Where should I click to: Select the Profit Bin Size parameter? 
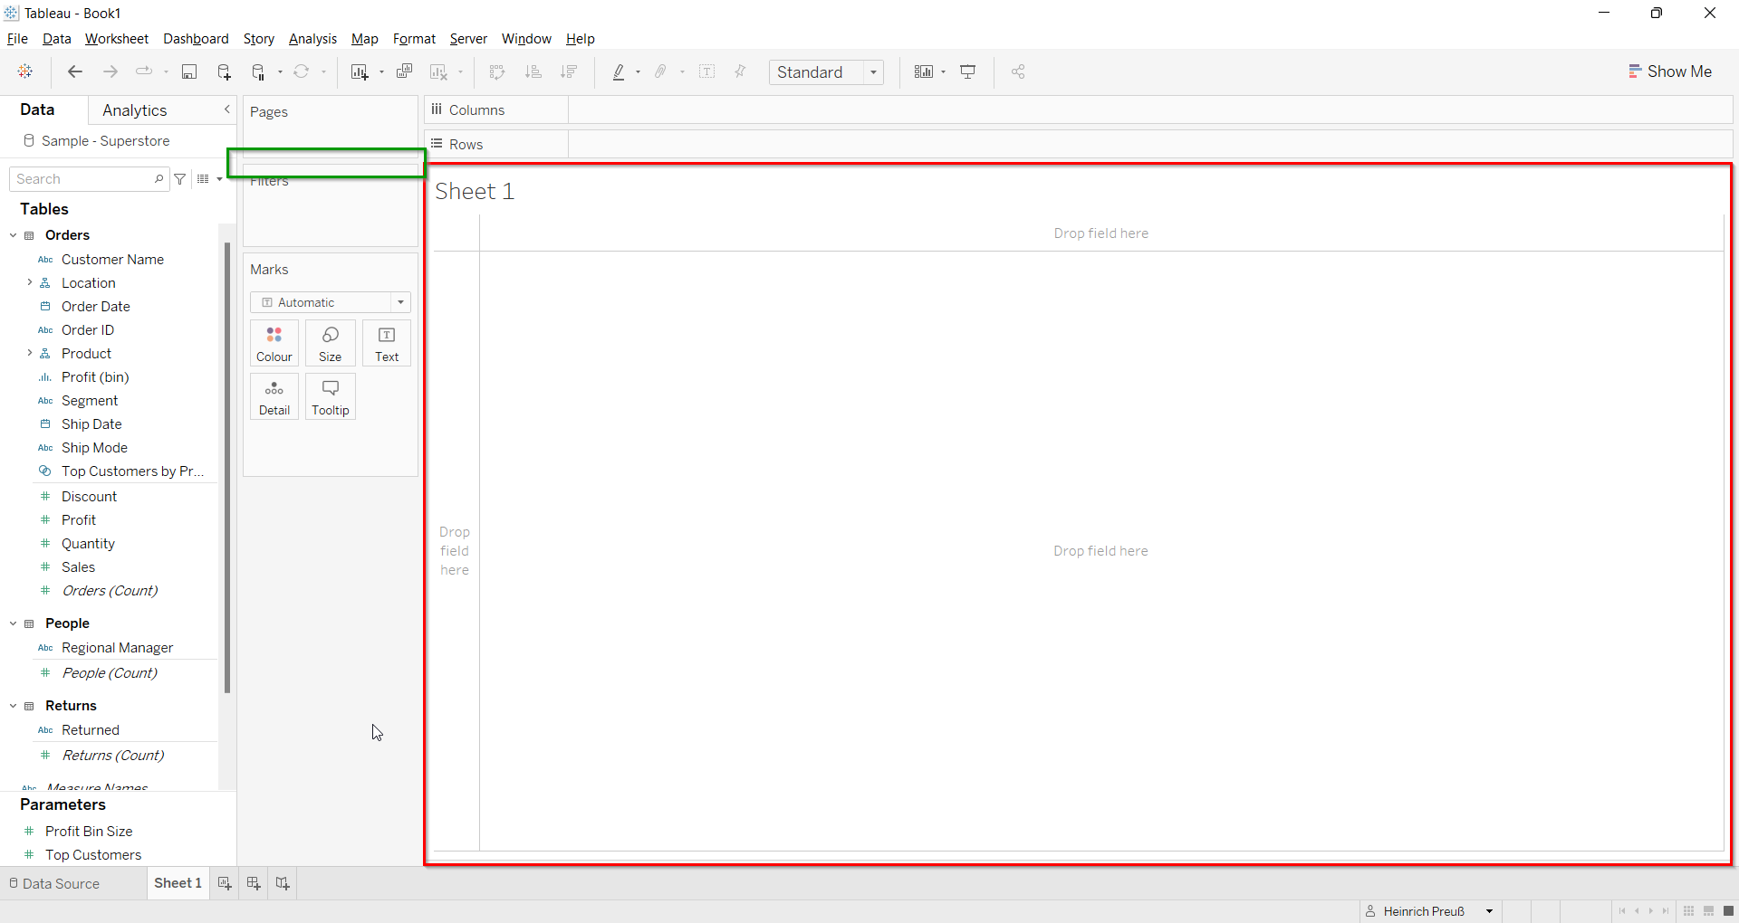pyautogui.click(x=89, y=832)
